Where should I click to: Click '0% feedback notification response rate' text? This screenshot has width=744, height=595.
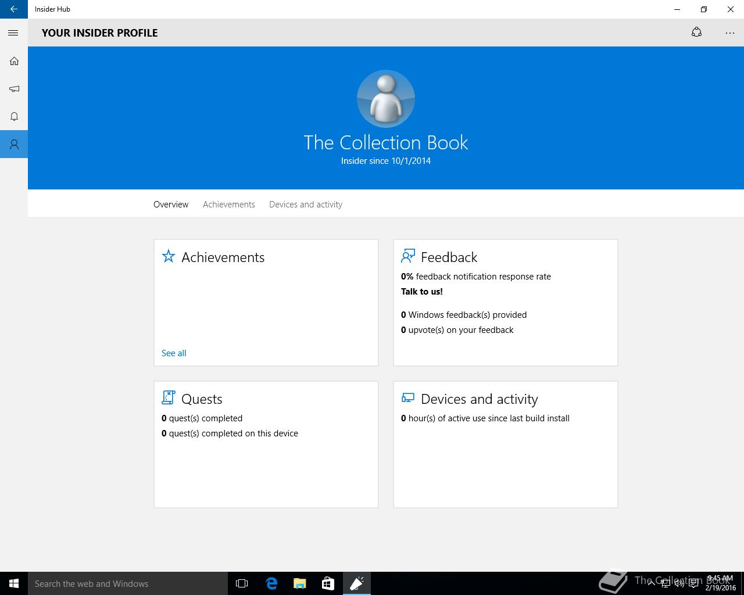[x=476, y=277]
